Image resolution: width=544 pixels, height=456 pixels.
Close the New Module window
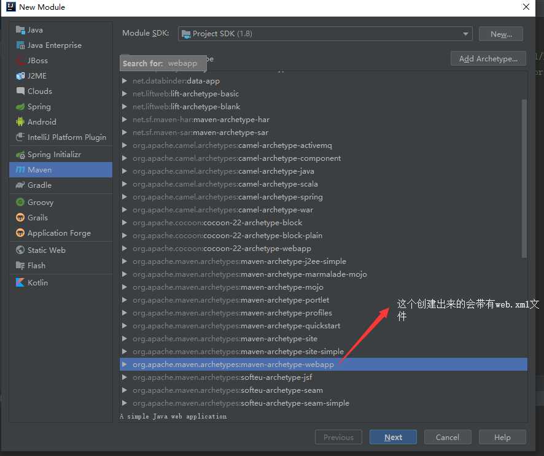(526, 7)
